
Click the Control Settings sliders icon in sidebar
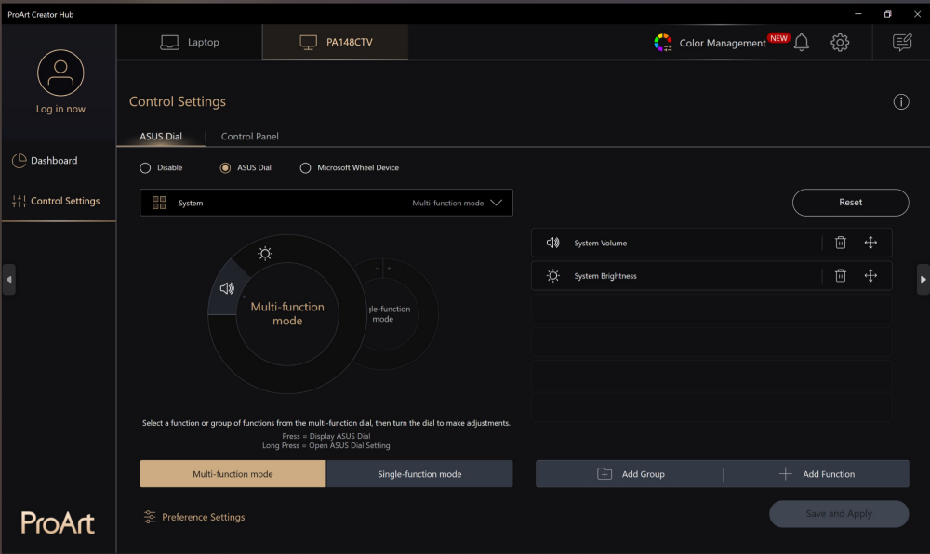point(19,202)
